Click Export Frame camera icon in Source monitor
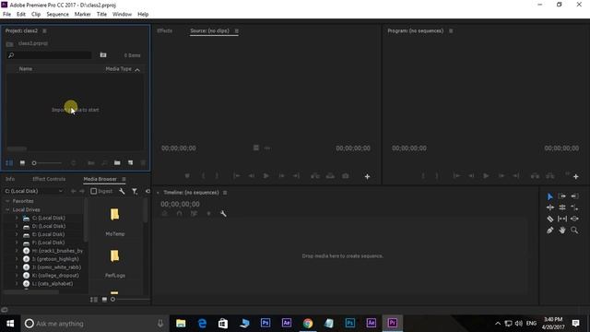The image size is (590, 332). 345,176
